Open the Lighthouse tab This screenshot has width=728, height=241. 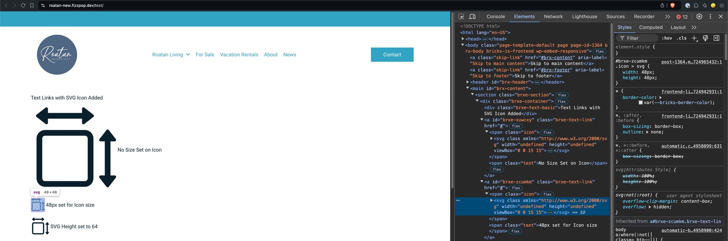click(x=584, y=17)
